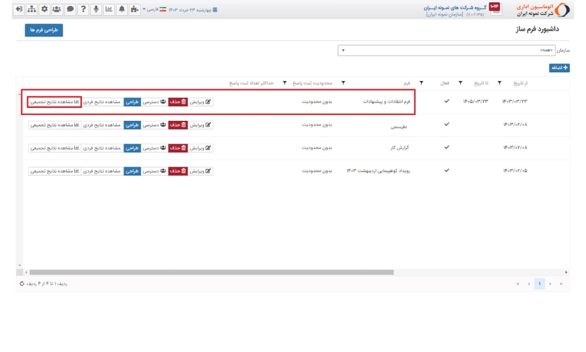Click the users group toolbar icon

(57, 9)
